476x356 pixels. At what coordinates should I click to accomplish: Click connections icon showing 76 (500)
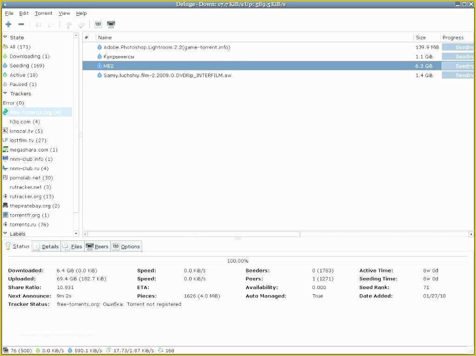coord(6,350)
